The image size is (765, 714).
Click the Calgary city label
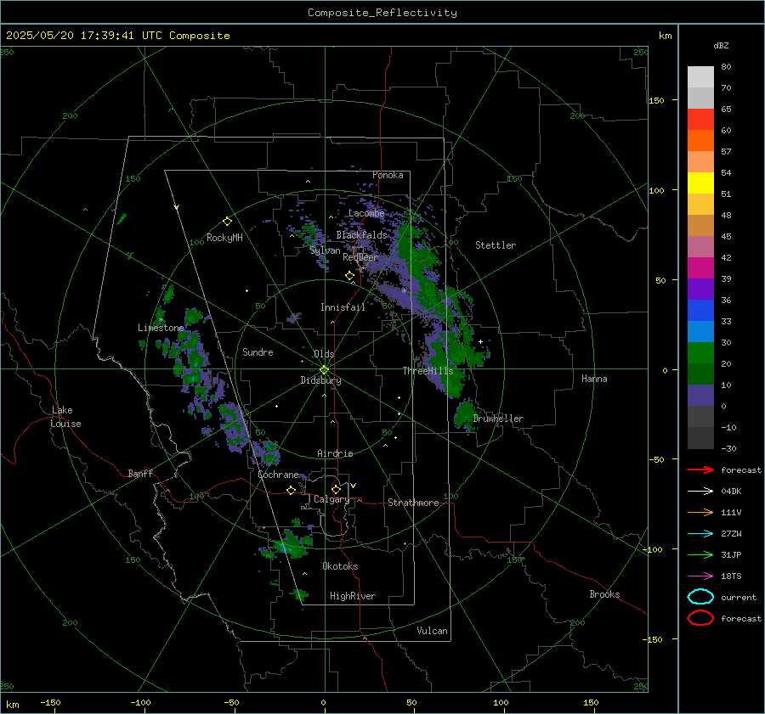[331, 499]
